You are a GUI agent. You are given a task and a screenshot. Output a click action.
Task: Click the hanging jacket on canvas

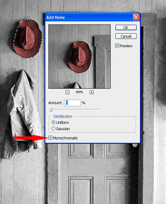[x=22, y=115]
